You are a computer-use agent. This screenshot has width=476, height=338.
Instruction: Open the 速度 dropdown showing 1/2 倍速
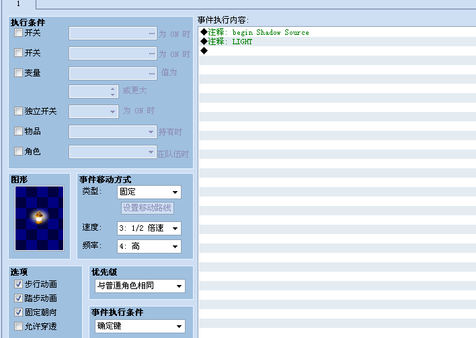point(149,228)
